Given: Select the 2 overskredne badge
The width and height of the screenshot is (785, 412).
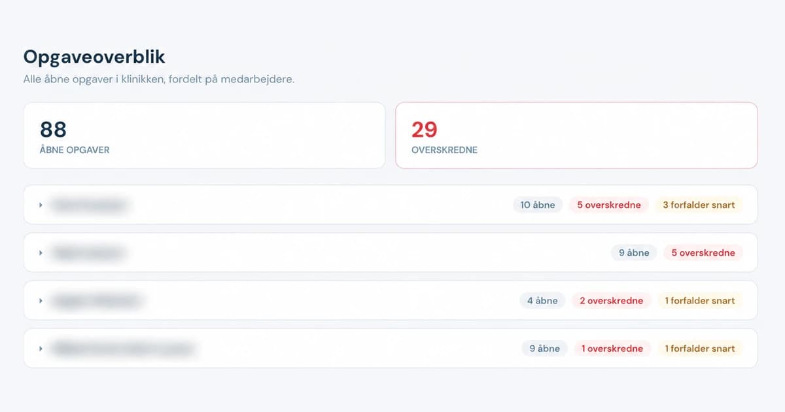Looking at the screenshot, I should tap(612, 301).
